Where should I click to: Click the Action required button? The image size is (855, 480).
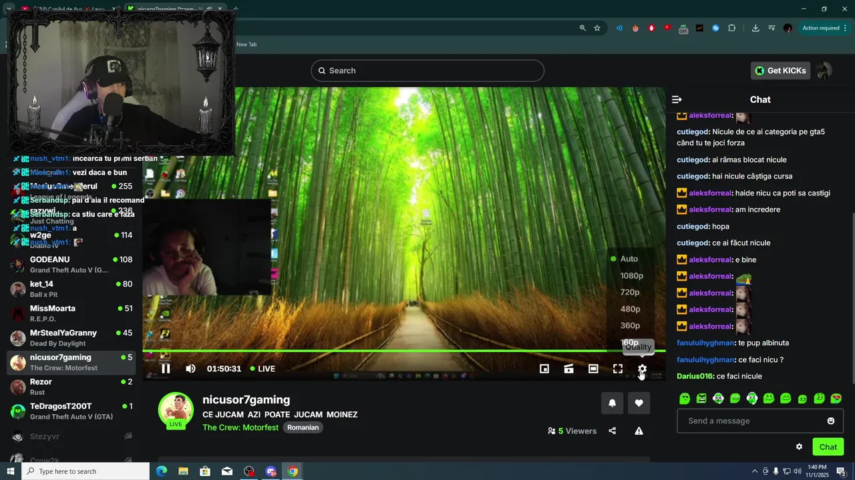click(x=821, y=28)
